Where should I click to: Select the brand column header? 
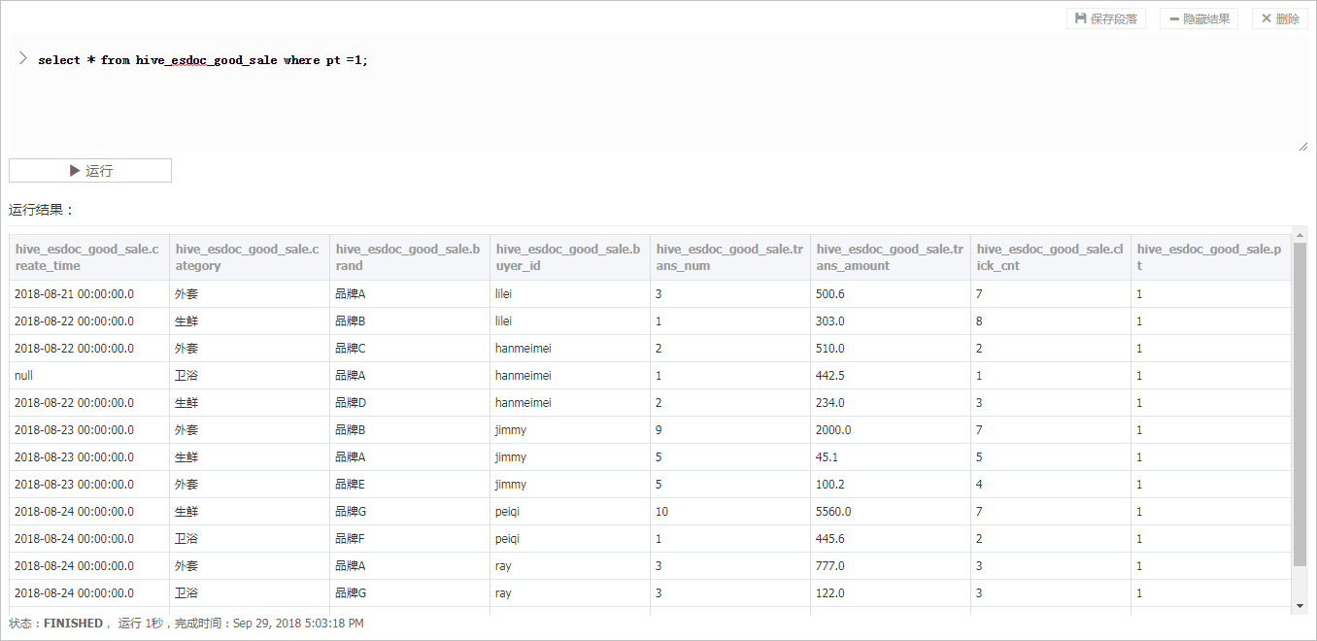pyautogui.click(x=409, y=257)
